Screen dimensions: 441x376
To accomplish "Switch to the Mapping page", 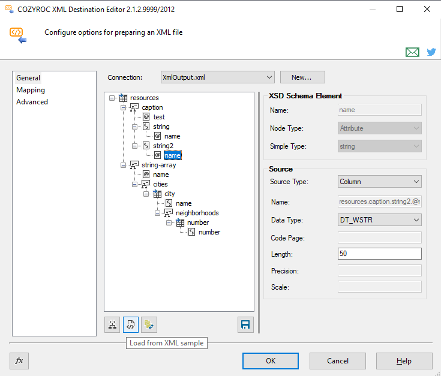I will (31, 90).
